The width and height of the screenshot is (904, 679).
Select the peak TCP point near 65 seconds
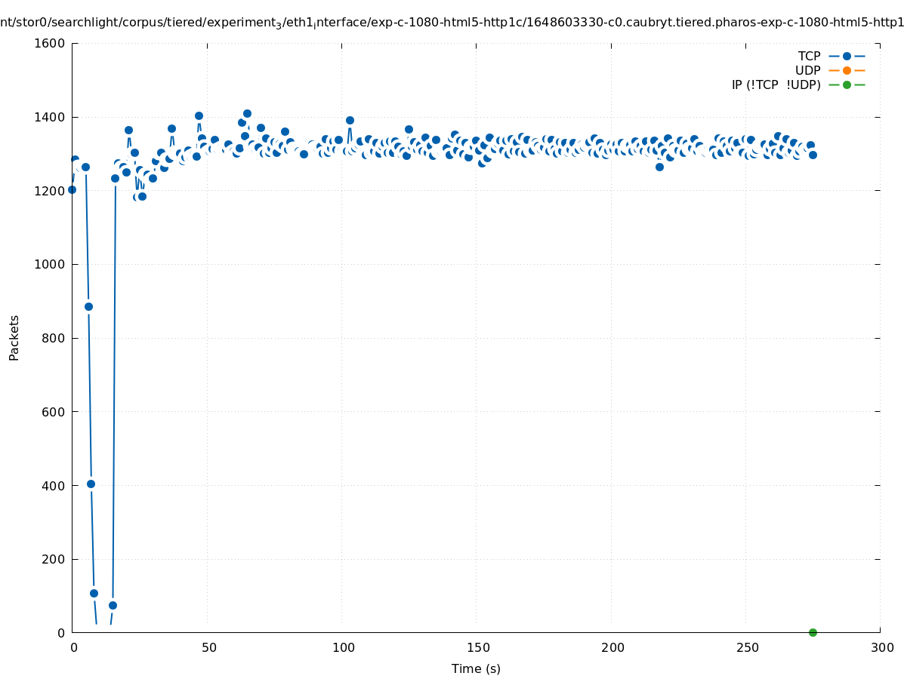tap(247, 113)
